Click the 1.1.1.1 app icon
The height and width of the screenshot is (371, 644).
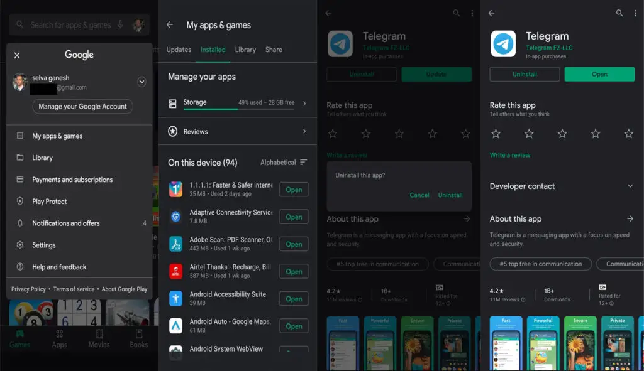[x=176, y=190]
